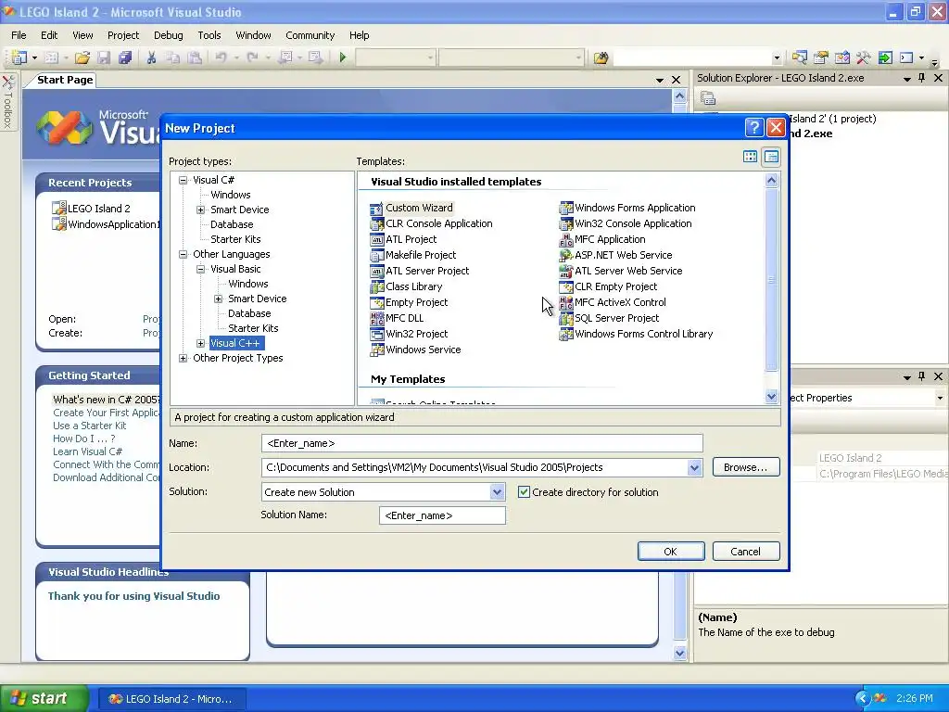Select the CLR Console Application template icon
Screen dimensions: 949x712
point(376,224)
